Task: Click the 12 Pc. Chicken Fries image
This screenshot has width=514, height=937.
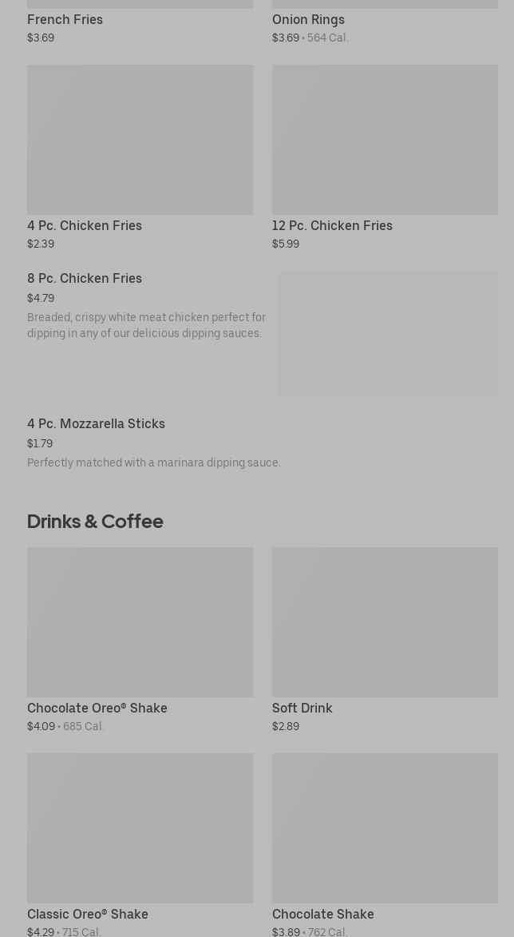Action: 385,140
